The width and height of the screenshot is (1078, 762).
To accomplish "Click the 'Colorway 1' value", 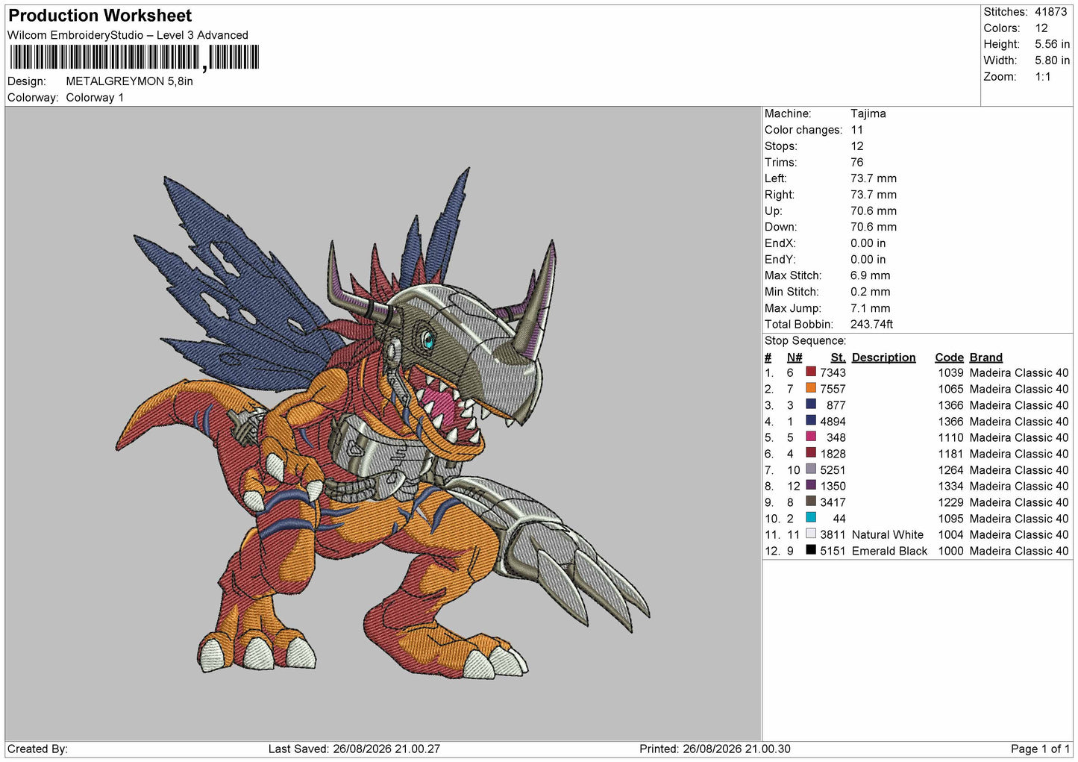I will [95, 98].
